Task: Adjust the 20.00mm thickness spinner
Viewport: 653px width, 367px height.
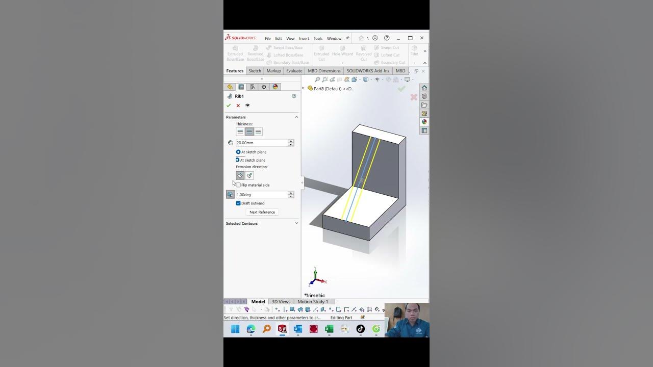Action: coord(291,143)
